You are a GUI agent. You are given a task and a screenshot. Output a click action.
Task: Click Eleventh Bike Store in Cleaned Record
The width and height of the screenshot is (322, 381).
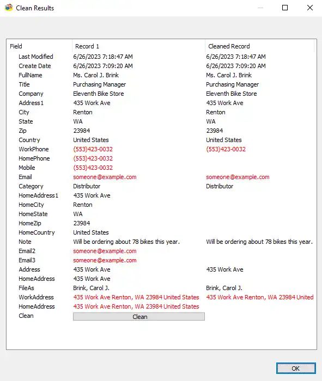pyautogui.click(x=232, y=94)
